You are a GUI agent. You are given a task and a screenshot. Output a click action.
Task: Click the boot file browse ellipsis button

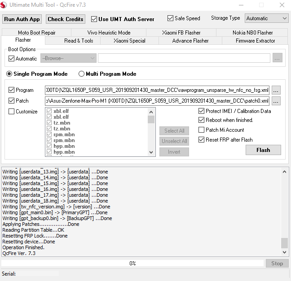(278, 58)
